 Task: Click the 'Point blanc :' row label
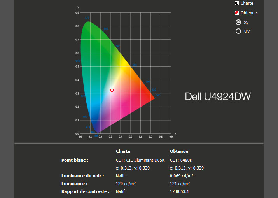(x=75, y=160)
